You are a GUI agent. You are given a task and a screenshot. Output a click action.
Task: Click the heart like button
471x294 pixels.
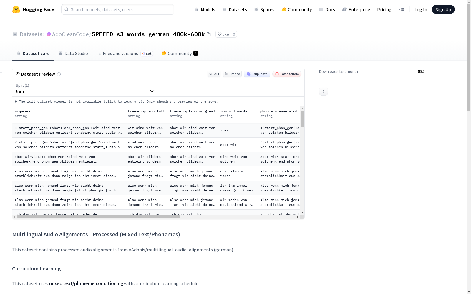coord(223,34)
